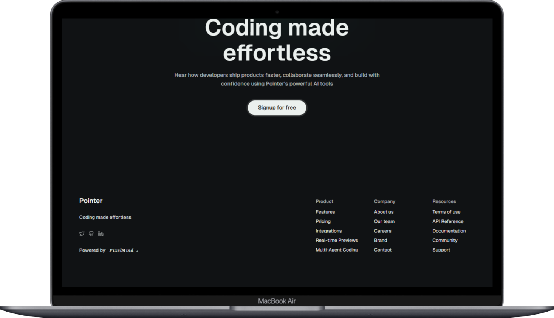This screenshot has height=318, width=554.
Task: Click the LinkedIn icon in footer
Action: coord(101,233)
